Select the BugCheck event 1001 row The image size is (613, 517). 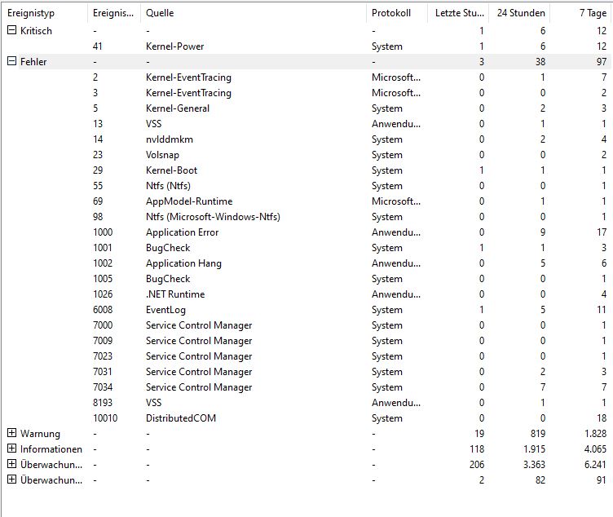point(306,248)
